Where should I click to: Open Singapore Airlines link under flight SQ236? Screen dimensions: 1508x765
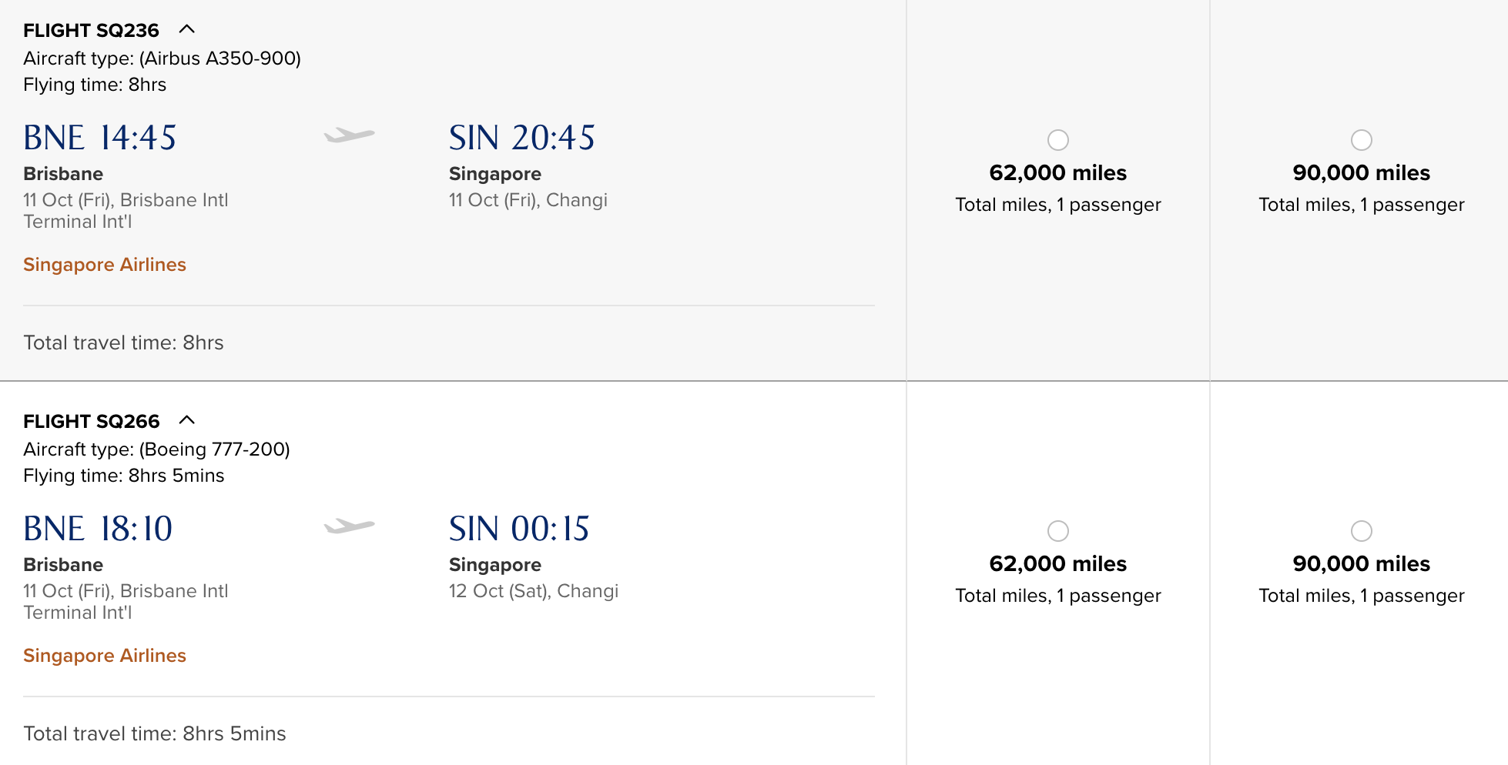105,265
